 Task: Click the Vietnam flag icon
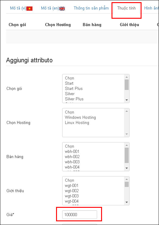(29, 9)
